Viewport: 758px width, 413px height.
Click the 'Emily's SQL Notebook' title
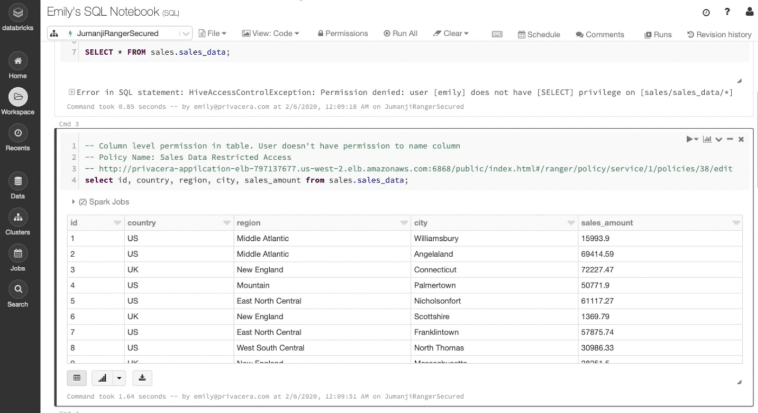pos(103,11)
